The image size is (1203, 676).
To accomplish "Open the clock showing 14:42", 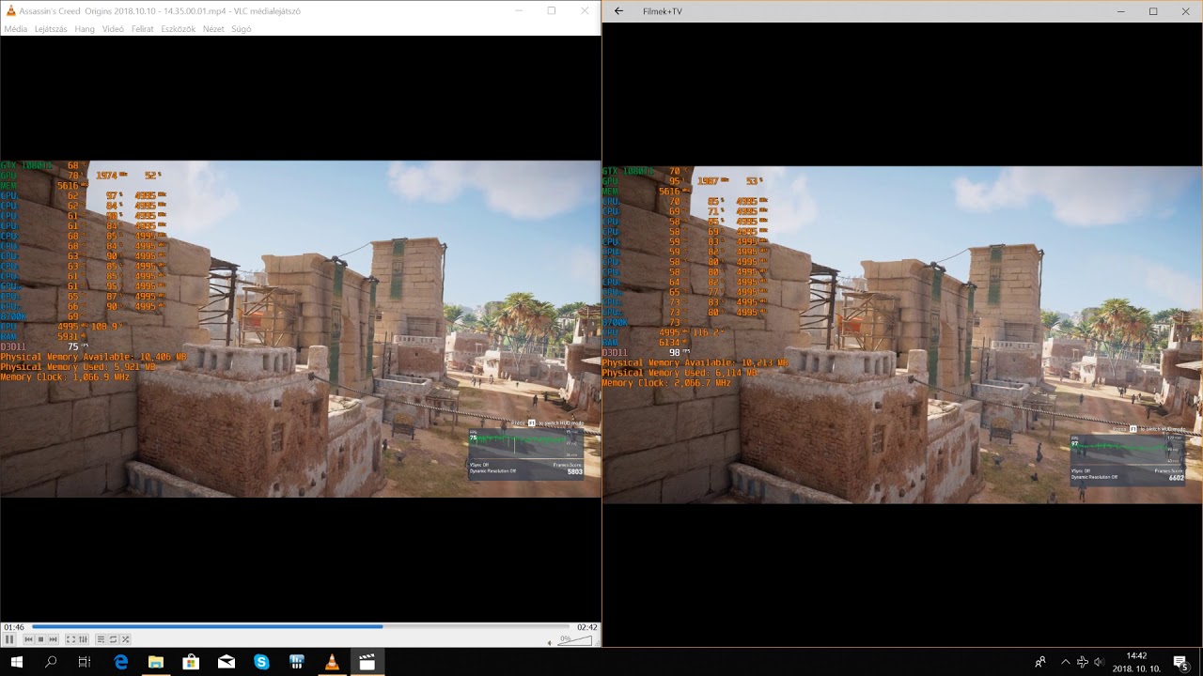I will click(x=1136, y=662).
